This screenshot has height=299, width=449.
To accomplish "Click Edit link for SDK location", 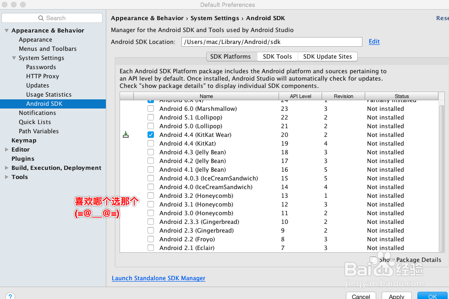I will [x=374, y=42].
